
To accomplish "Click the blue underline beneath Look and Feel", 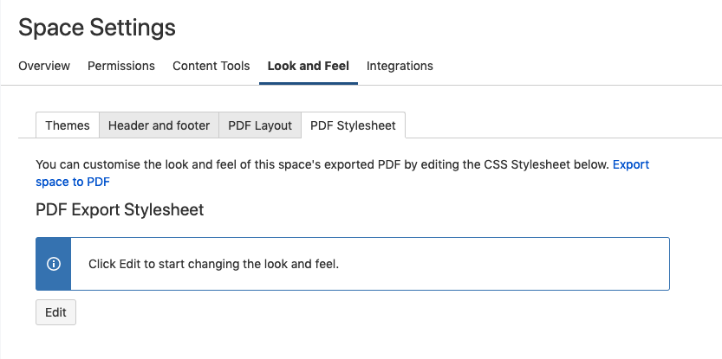I will (308, 83).
